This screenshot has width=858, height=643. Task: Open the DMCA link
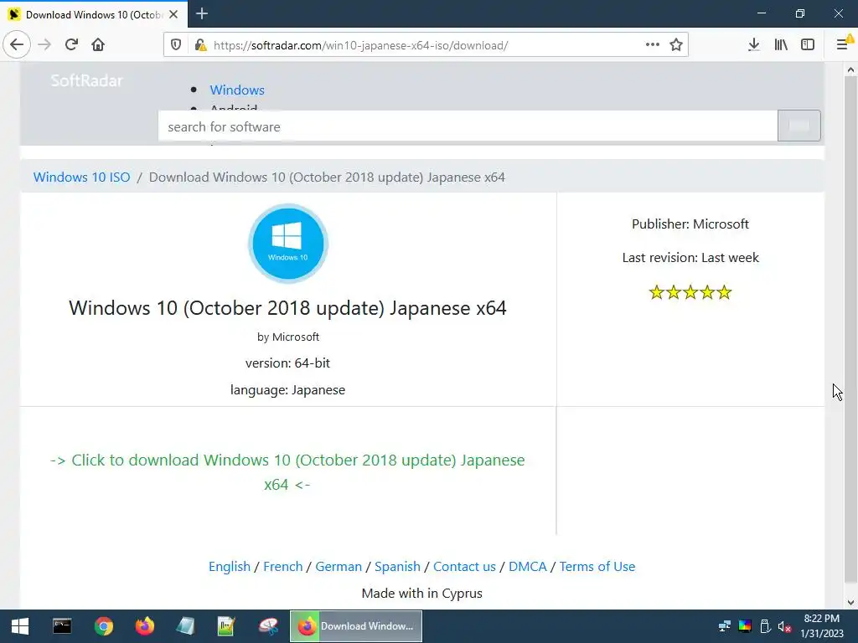528,567
